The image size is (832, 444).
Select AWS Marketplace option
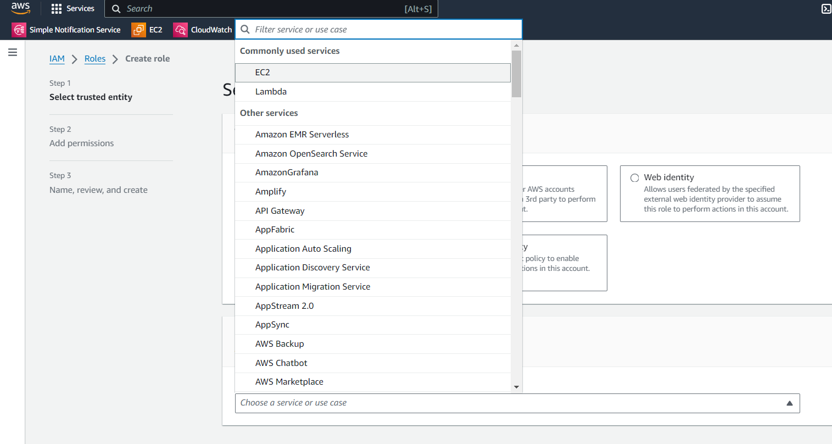point(373,382)
